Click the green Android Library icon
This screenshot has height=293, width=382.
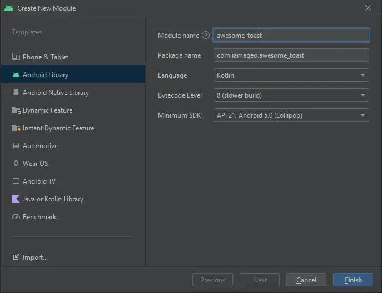[x=16, y=75]
